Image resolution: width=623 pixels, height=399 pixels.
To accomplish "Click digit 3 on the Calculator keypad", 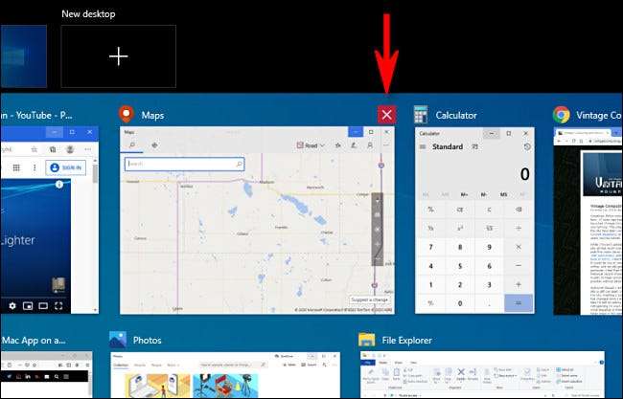I will tap(489, 284).
